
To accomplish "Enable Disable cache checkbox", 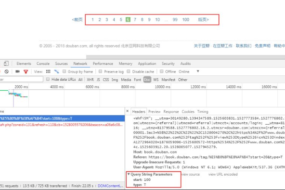I will (129, 71).
